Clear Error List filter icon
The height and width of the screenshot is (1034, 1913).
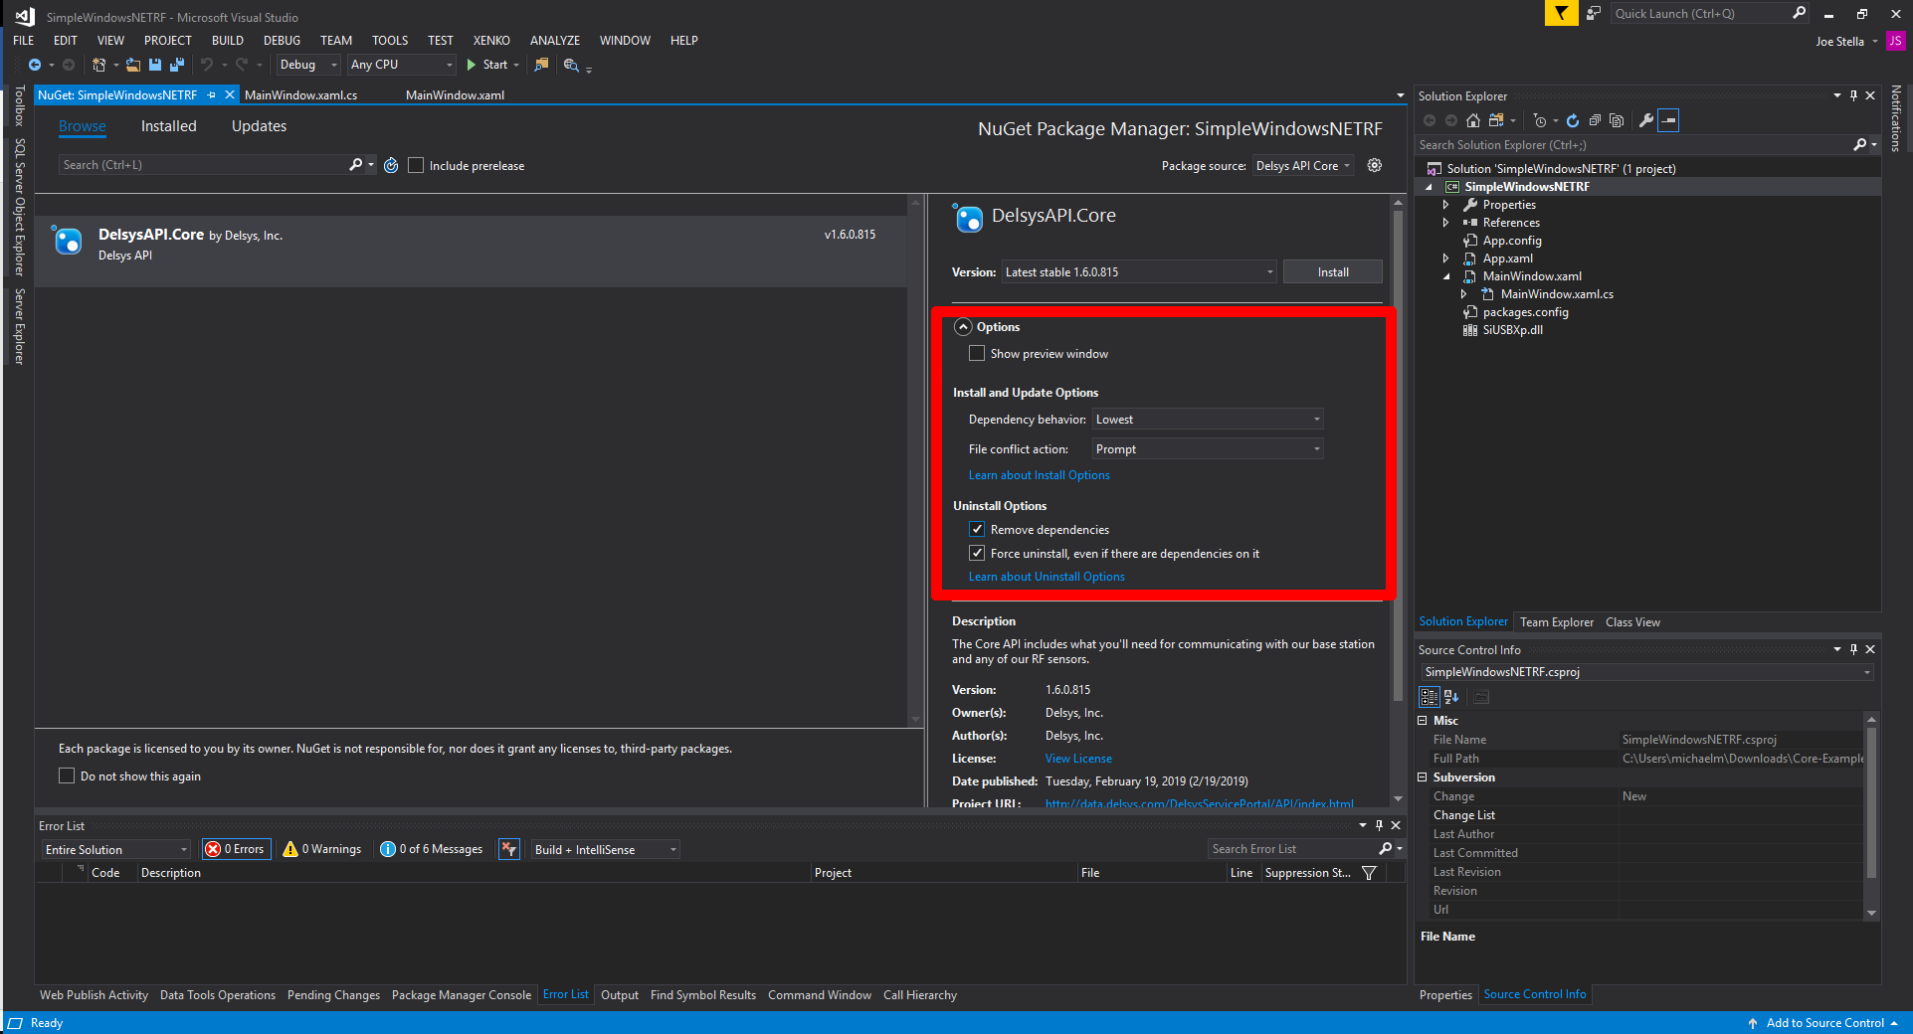click(509, 849)
